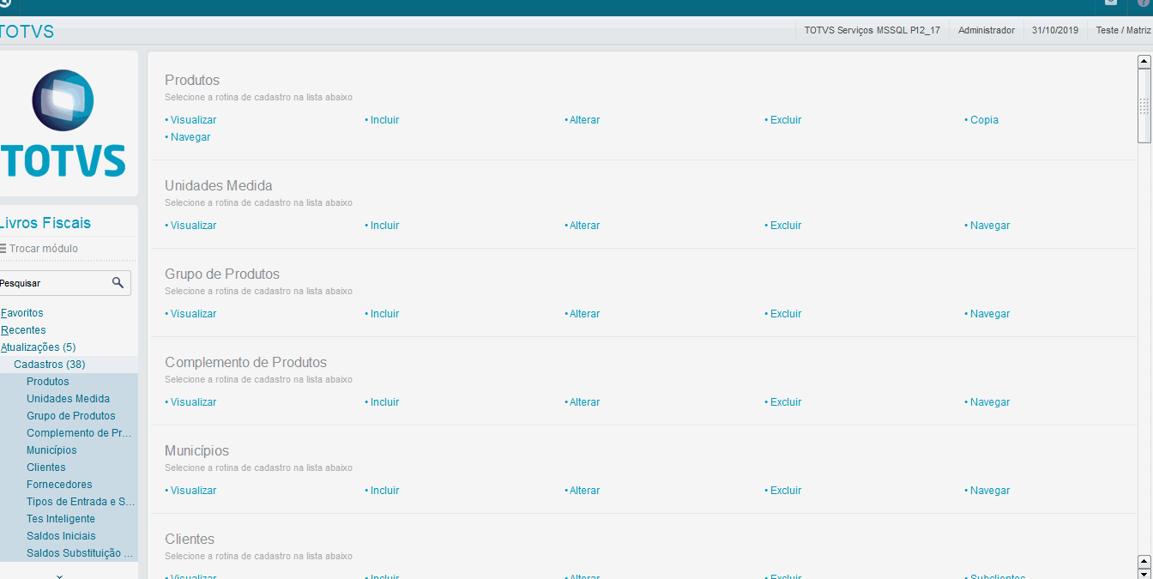The height and width of the screenshot is (579, 1153).
Task: Click Navegar under Produtos
Action: (x=190, y=137)
